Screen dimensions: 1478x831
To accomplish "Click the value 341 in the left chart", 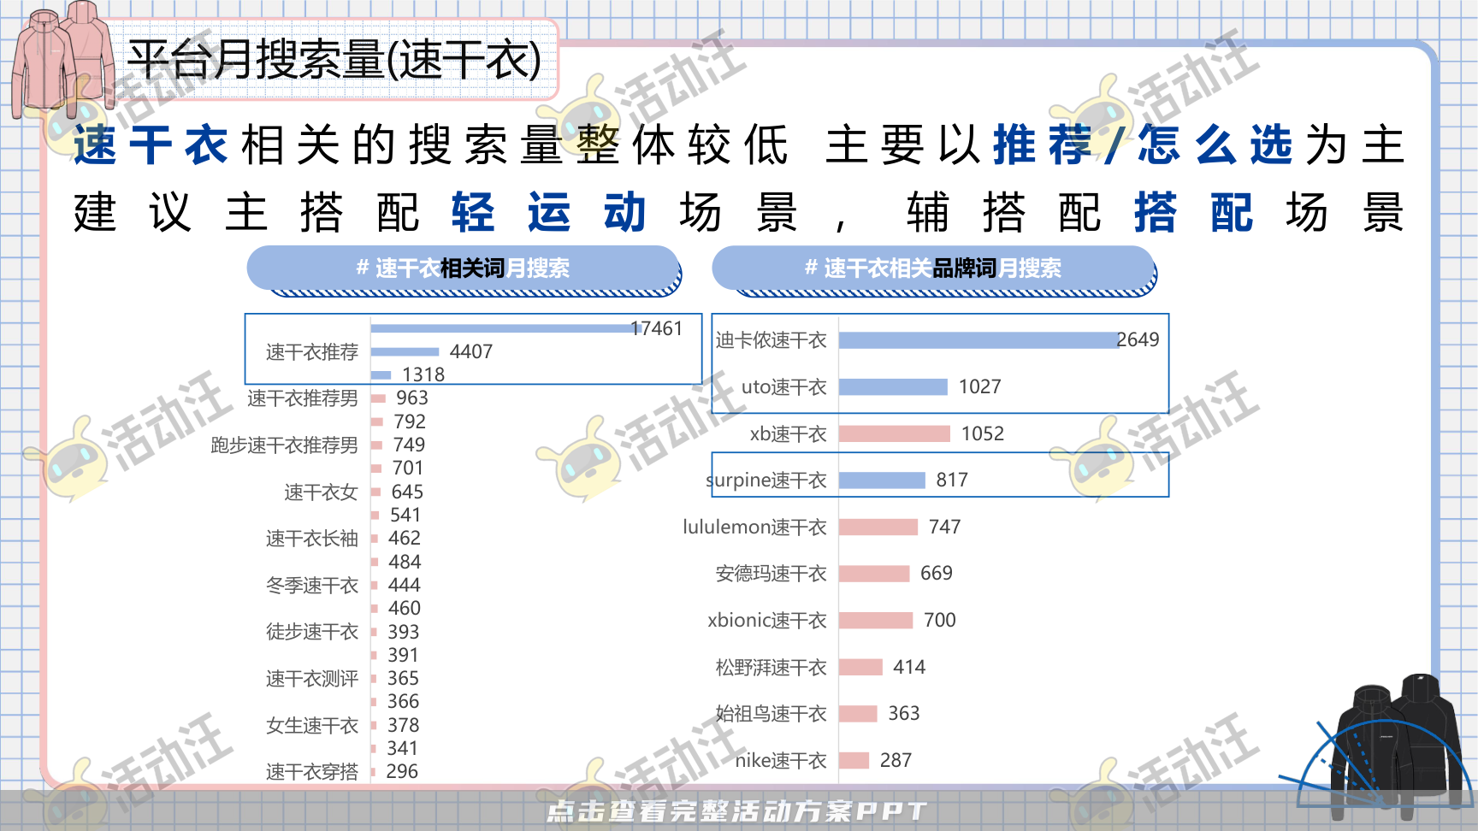I will [403, 749].
